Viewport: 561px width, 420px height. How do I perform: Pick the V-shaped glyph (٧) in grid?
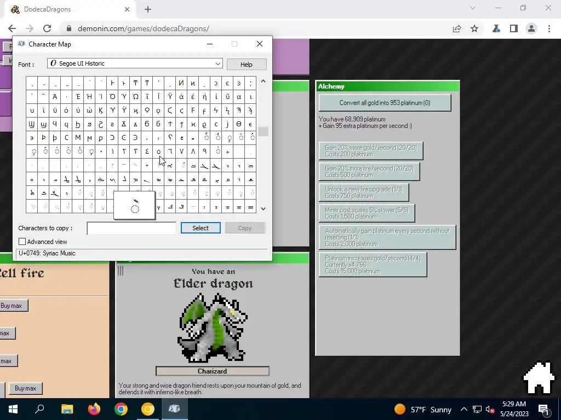(181, 151)
